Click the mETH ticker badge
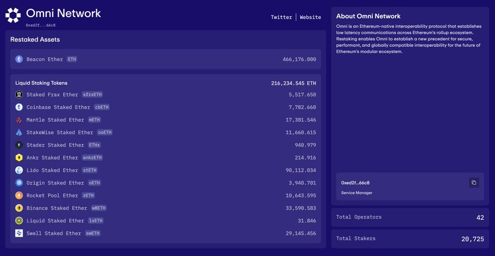The height and width of the screenshot is (256, 495). [95, 120]
